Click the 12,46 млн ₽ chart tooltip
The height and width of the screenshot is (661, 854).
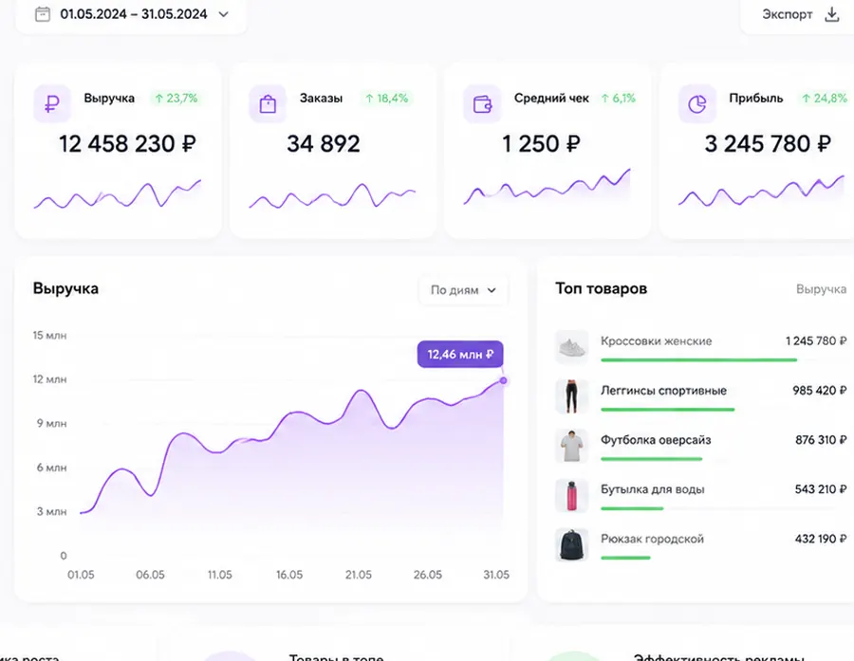point(460,355)
